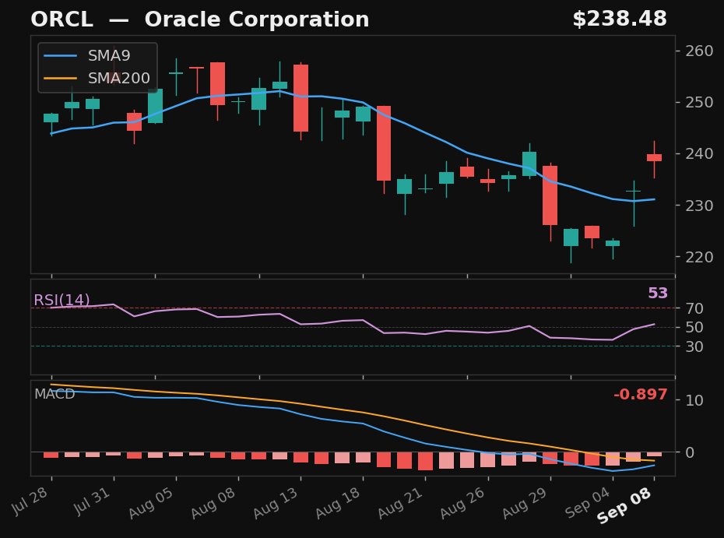This screenshot has width=724, height=538.
Task: Click the Aug 26 date label
Action: [463, 502]
